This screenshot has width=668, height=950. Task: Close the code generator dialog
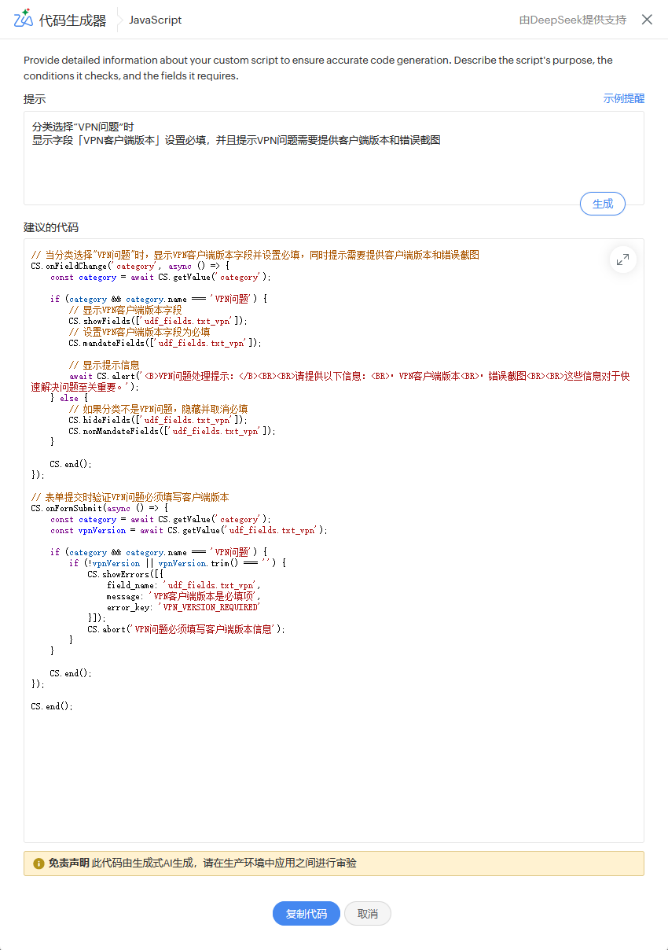click(647, 20)
